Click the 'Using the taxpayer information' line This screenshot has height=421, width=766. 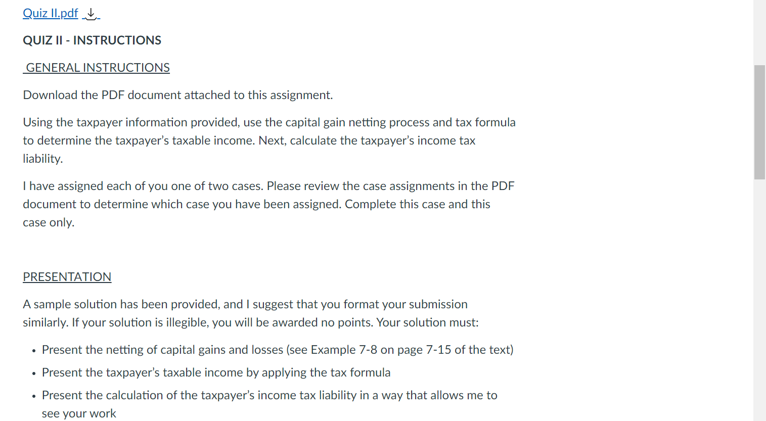pyautogui.click(x=269, y=122)
